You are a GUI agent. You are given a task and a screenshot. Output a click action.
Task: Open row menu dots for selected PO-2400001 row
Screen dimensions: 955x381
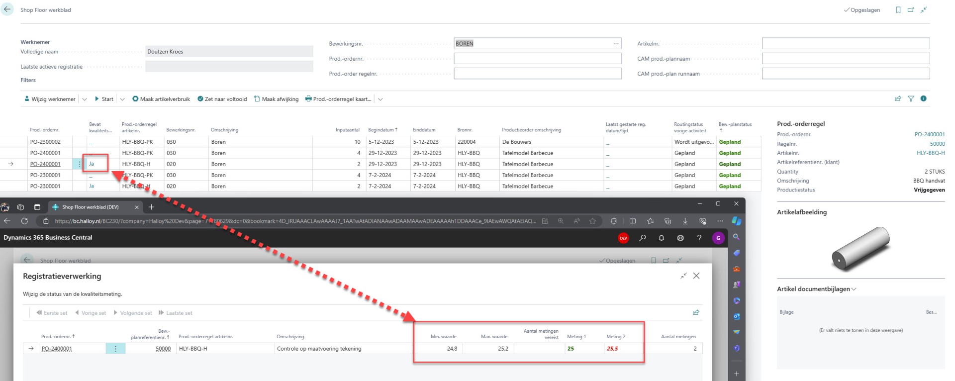[79, 164]
